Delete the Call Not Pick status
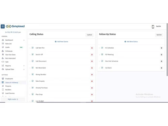168x126 pixels. pyautogui.click(x=92, y=48)
